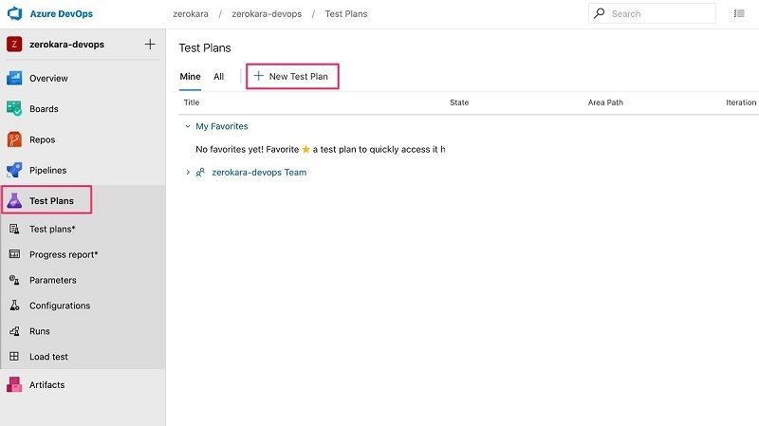This screenshot has height=426, width=759.
Task: Open the zerokara-devops Team link
Action: [259, 173]
